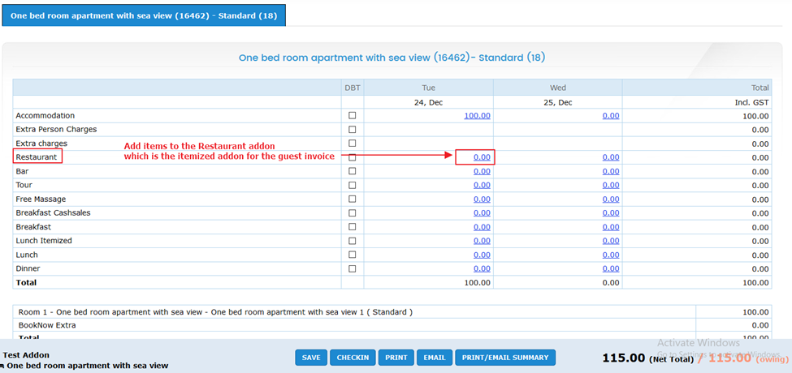Click the CHECKIN button
This screenshot has width=792, height=373.
[353, 358]
